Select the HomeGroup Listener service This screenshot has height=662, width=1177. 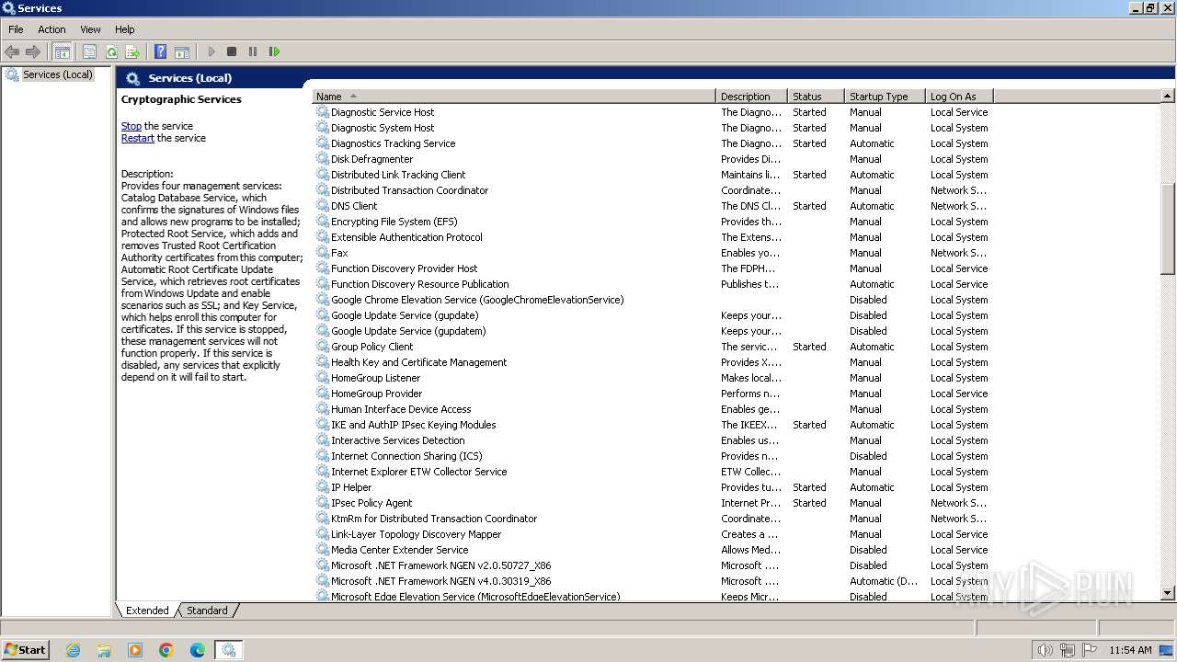tap(653, 378)
